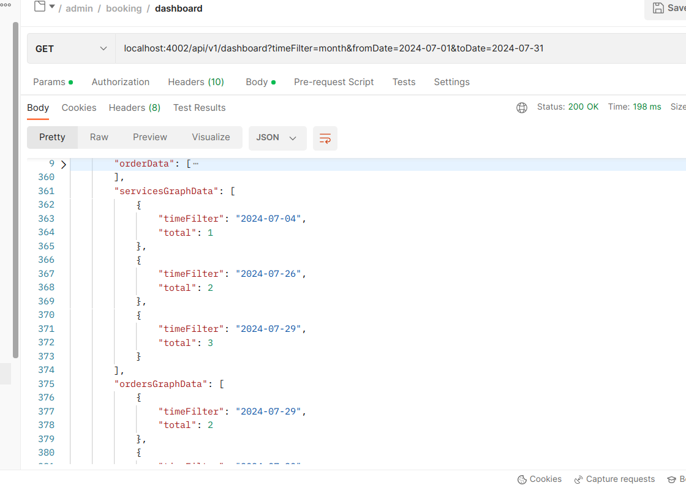This screenshot has width=686, height=488.
Task: Open the response Headers (8) tab
Action: pos(134,108)
